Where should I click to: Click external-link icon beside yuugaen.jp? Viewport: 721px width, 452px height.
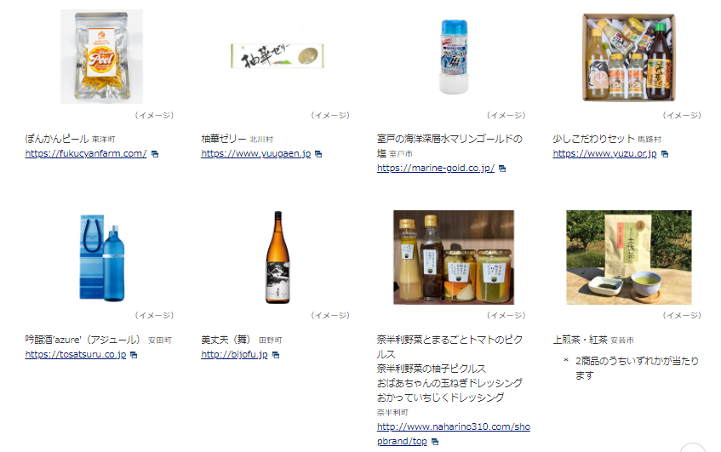(x=318, y=154)
